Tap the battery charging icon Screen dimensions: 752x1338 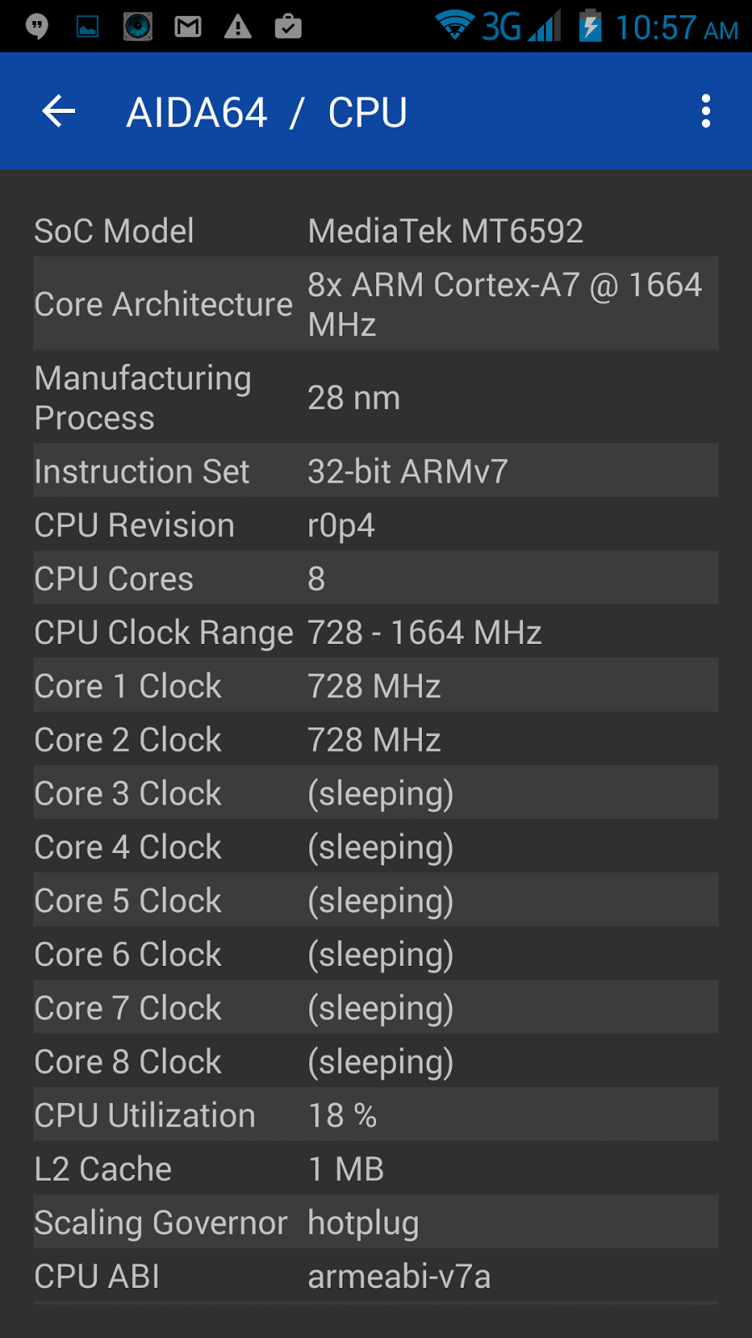pyautogui.click(x=591, y=26)
